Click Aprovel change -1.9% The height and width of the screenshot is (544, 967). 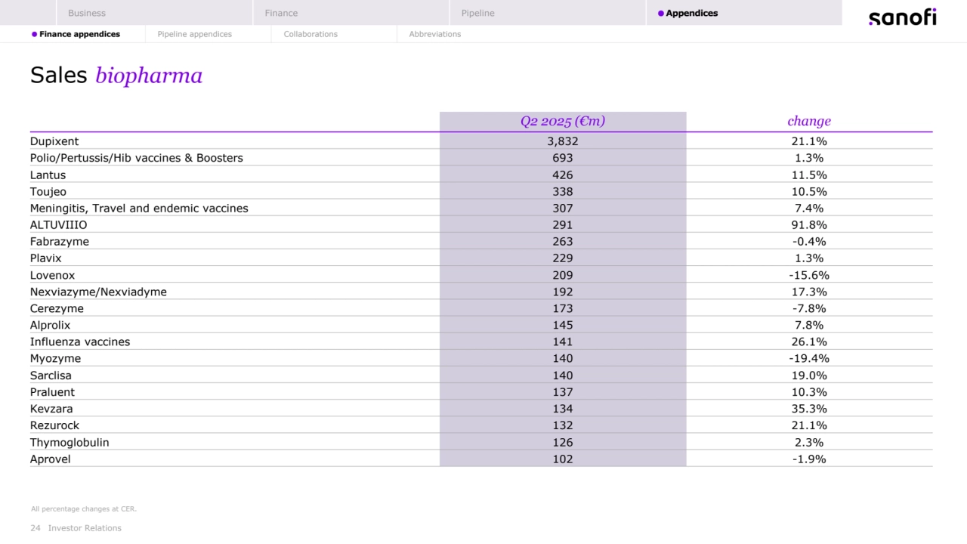tap(808, 459)
